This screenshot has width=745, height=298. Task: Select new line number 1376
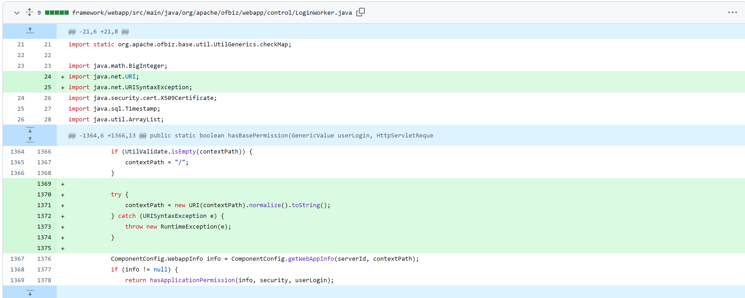pyautogui.click(x=44, y=259)
